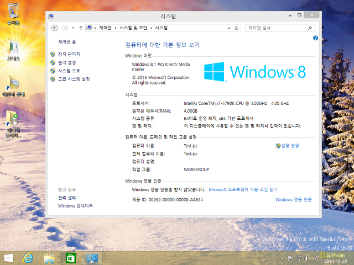
Task: Select 시스템 및 보안 in the breadcrumb
Action: (x=133, y=28)
